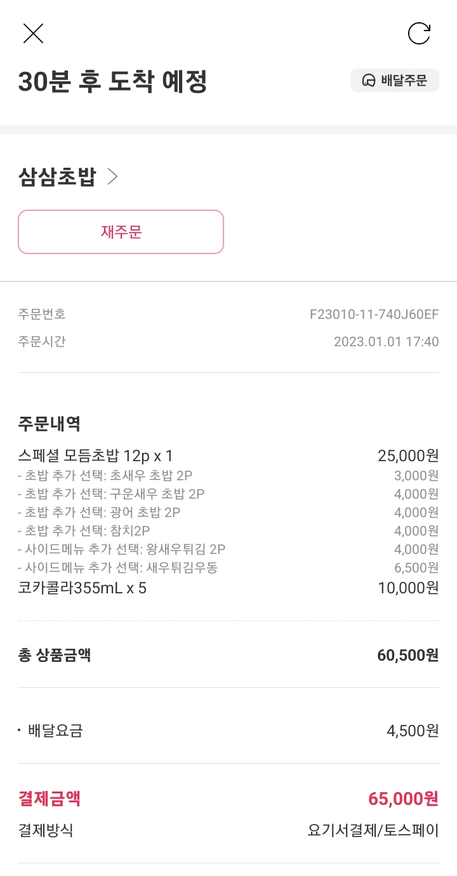Tap the X close icon
Image resolution: width=457 pixels, height=876 pixels.
pyautogui.click(x=33, y=33)
